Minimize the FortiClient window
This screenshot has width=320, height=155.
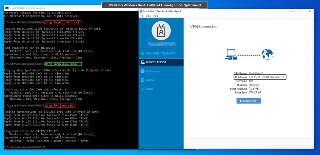click(291, 11)
